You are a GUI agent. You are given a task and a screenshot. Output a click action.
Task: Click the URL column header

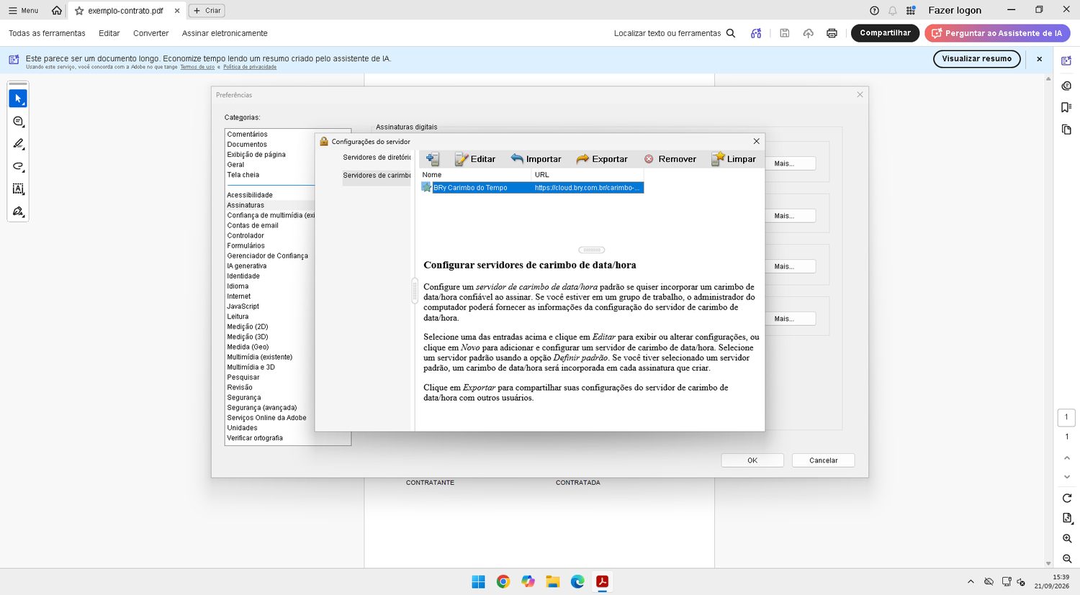(588, 175)
